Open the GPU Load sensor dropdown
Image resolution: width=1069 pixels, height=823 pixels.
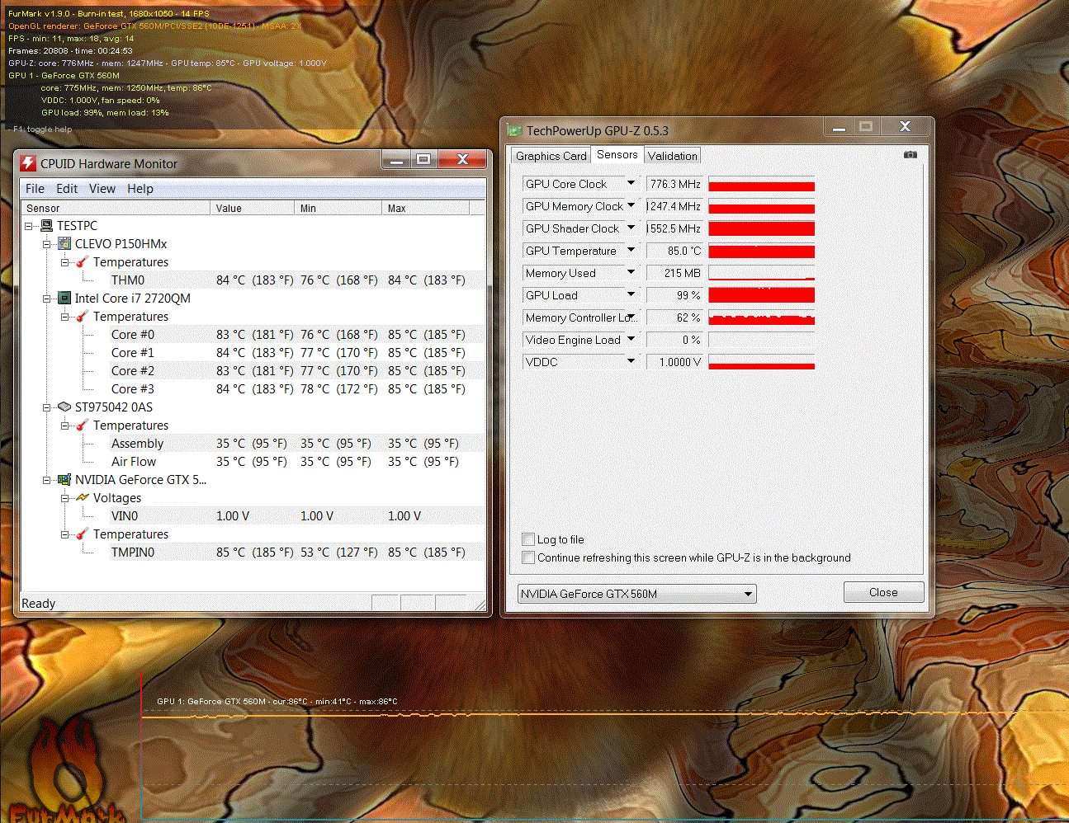(631, 294)
